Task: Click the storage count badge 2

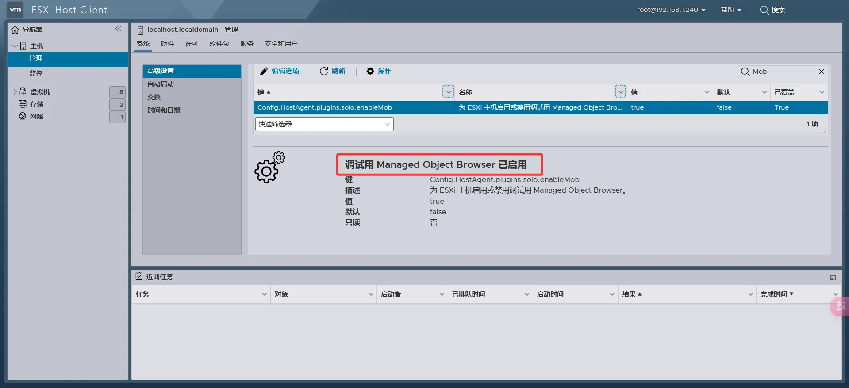Action: click(x=117, y=105)
